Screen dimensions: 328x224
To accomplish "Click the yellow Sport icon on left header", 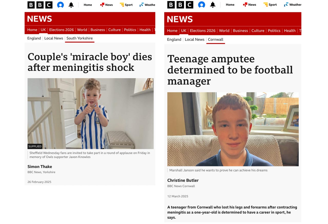I will tap(122, 5).
